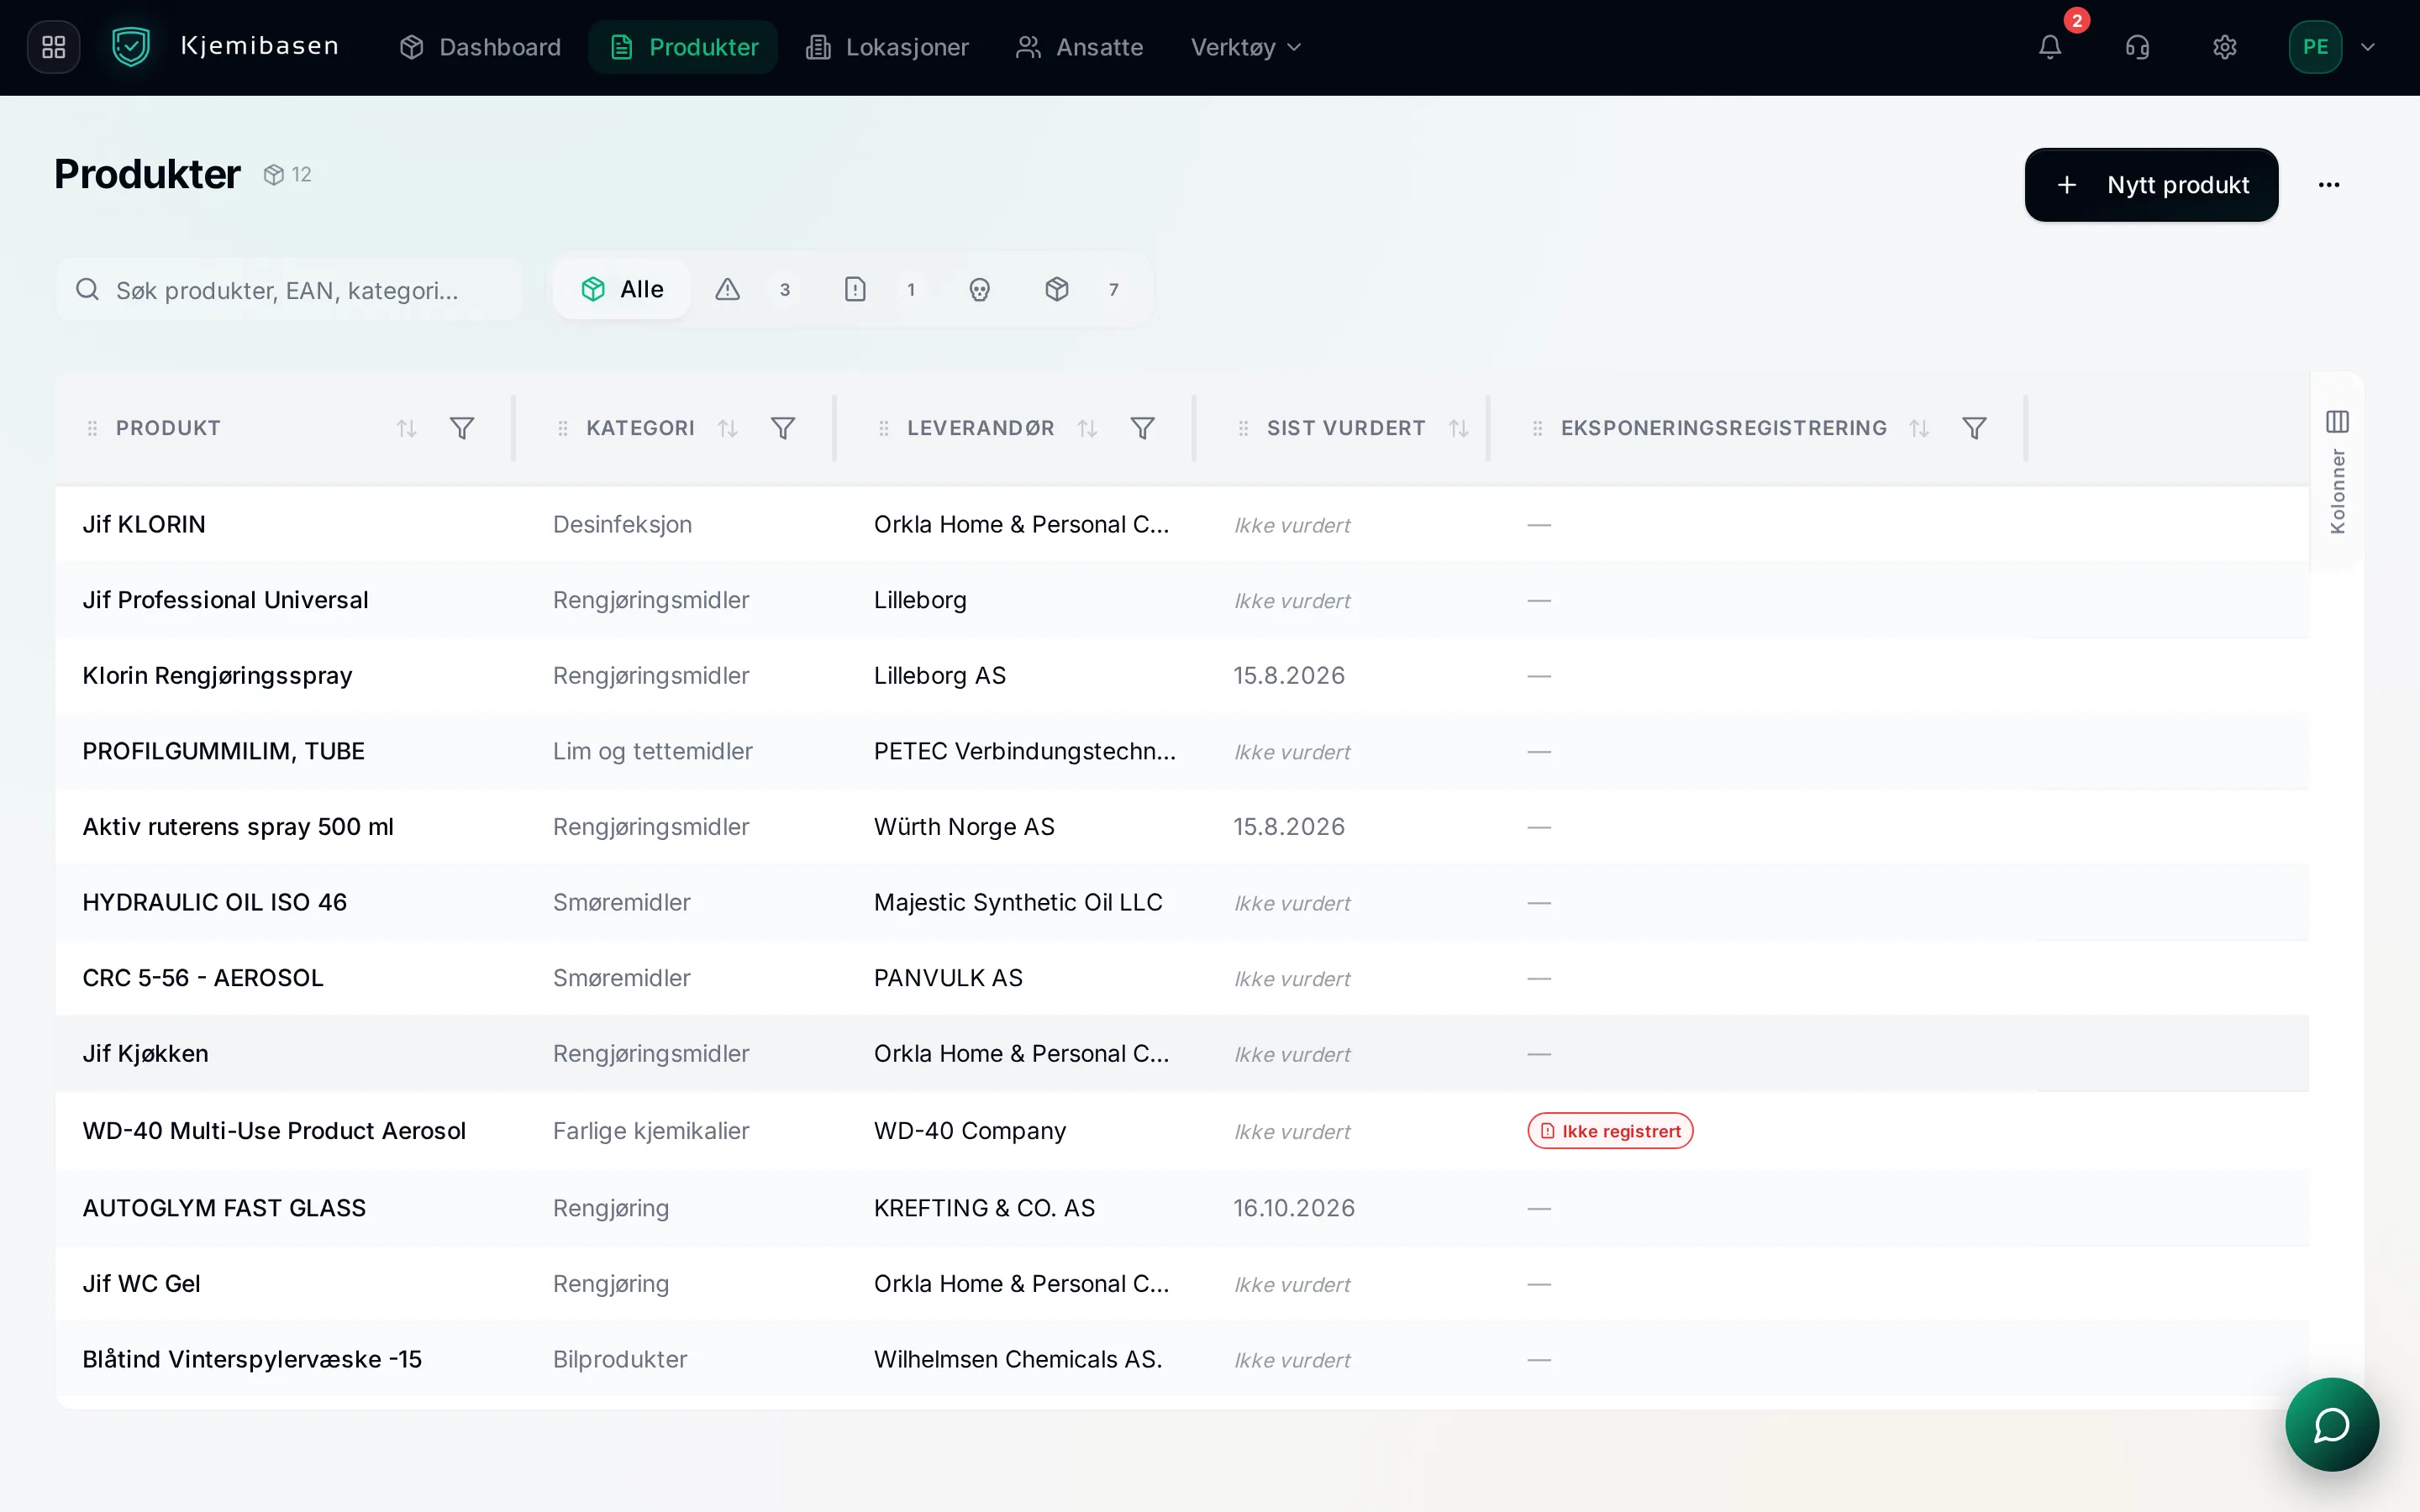This screenshot has width=2420, height=1512.
Task: Sort by the Kategori column
Action: (x=728, y=428)
